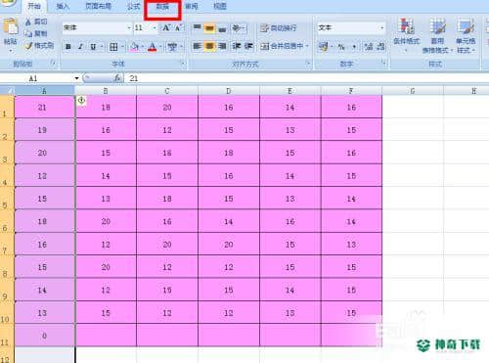Switch to the Insert ribbon tab
The width and height of the screenshot is (489, 363).
pos(63,6)
